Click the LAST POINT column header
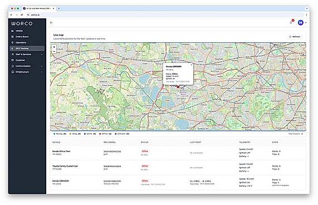 click(195, 143)
